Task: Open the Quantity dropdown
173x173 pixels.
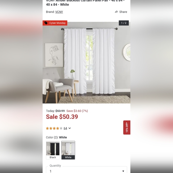Action: pyautogui.click(x=86, y=170)
